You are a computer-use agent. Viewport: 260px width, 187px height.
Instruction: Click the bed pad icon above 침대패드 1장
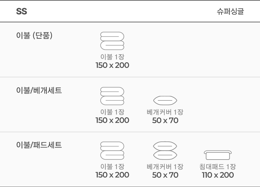[x=218, y=155]
